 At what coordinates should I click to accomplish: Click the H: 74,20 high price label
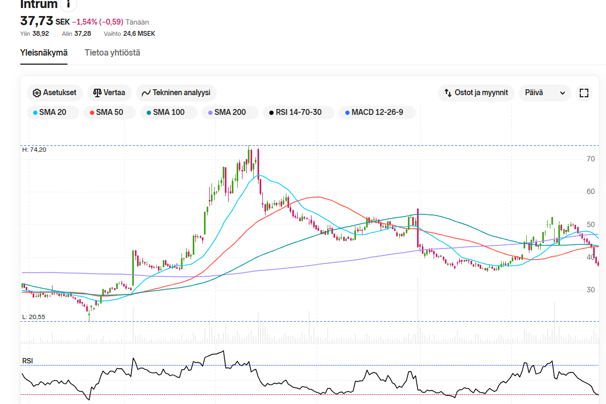pyautogui.click(x=34, y=150)
